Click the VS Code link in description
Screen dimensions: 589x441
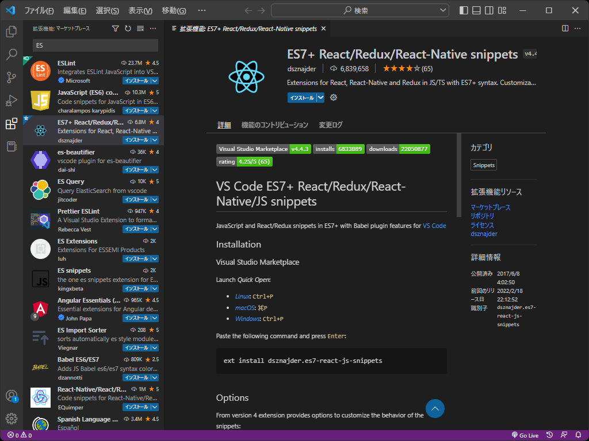(x=434, y=226)
